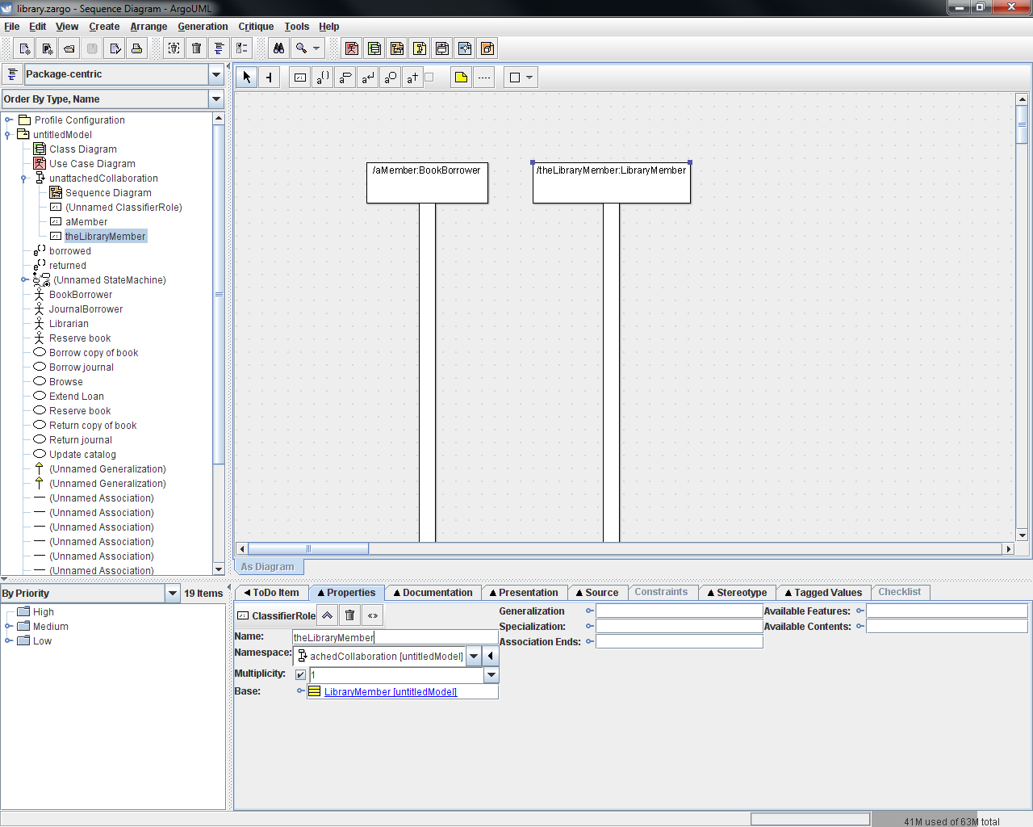Switch to the Documentation tab
Screen dimensions: 1033x827
433,593
